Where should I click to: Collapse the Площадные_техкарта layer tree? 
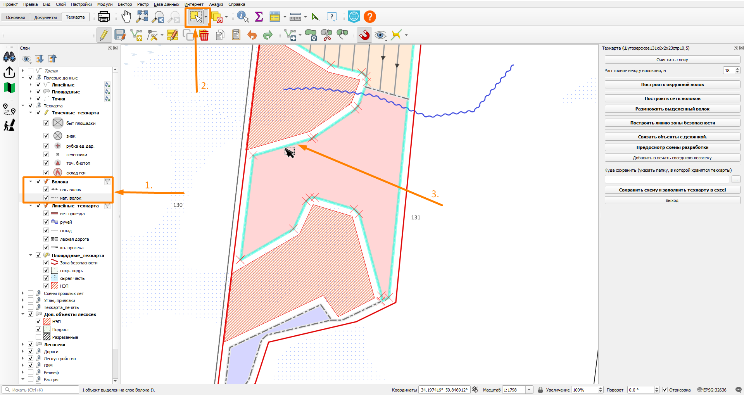(31, 255)
